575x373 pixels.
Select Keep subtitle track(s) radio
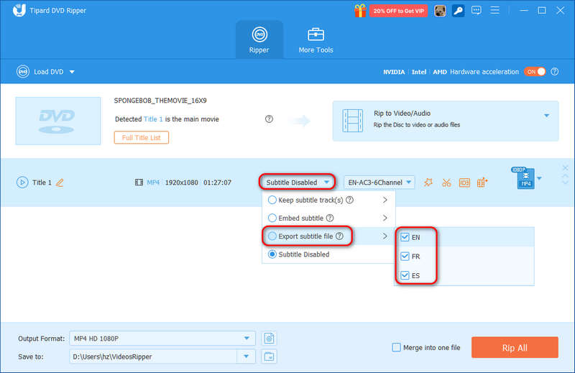click(x=272, y=200)
